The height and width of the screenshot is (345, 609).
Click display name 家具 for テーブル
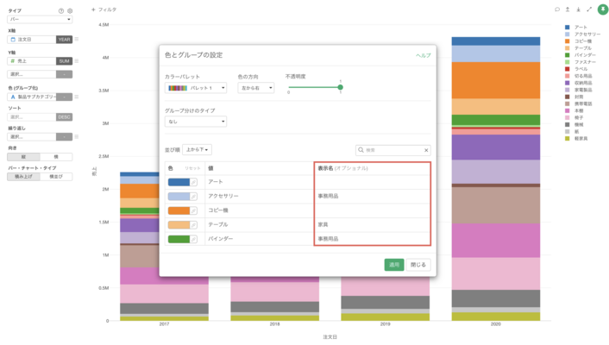tap(323, 225)
